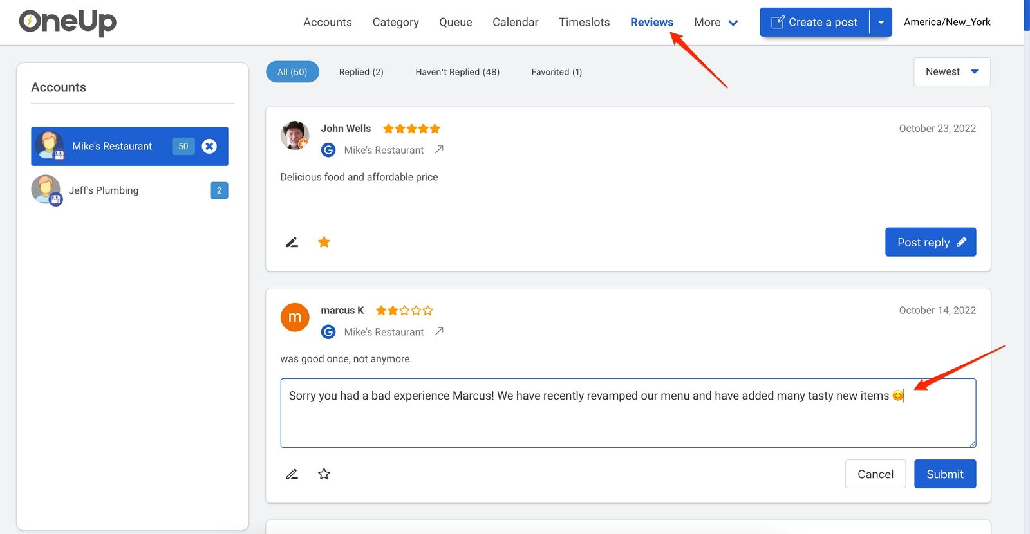Viewport: 1030px width, 534px height.
Task: Favorite the marcus K review
Action: coord(324,474)
